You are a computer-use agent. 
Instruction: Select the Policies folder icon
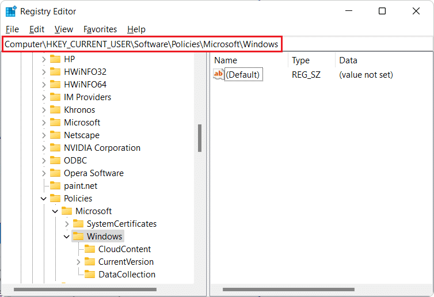55,198
